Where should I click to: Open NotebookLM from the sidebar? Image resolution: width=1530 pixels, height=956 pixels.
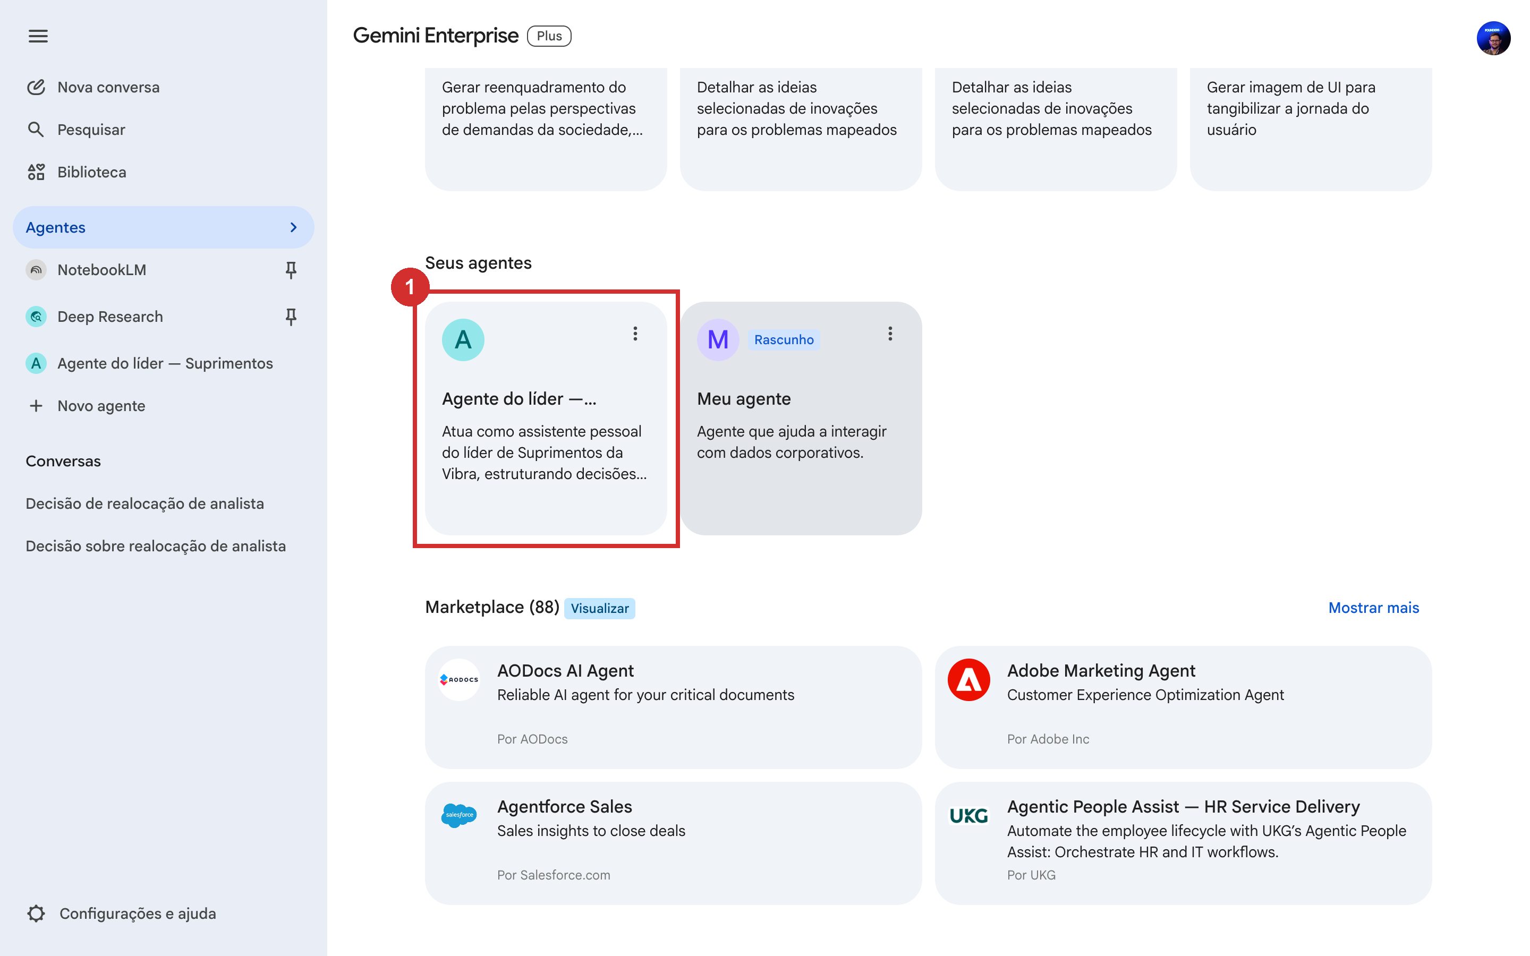pyautogui.click(x=163, y=270)
